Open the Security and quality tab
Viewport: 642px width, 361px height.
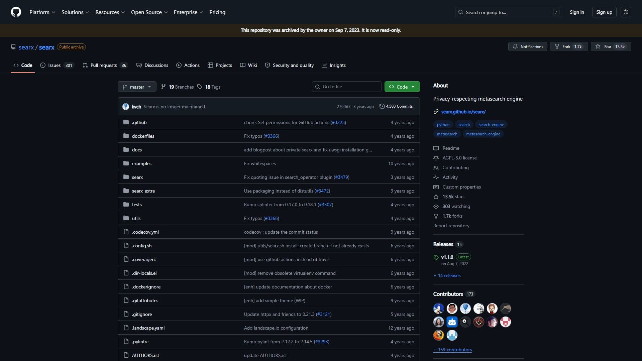coord(289,65)
